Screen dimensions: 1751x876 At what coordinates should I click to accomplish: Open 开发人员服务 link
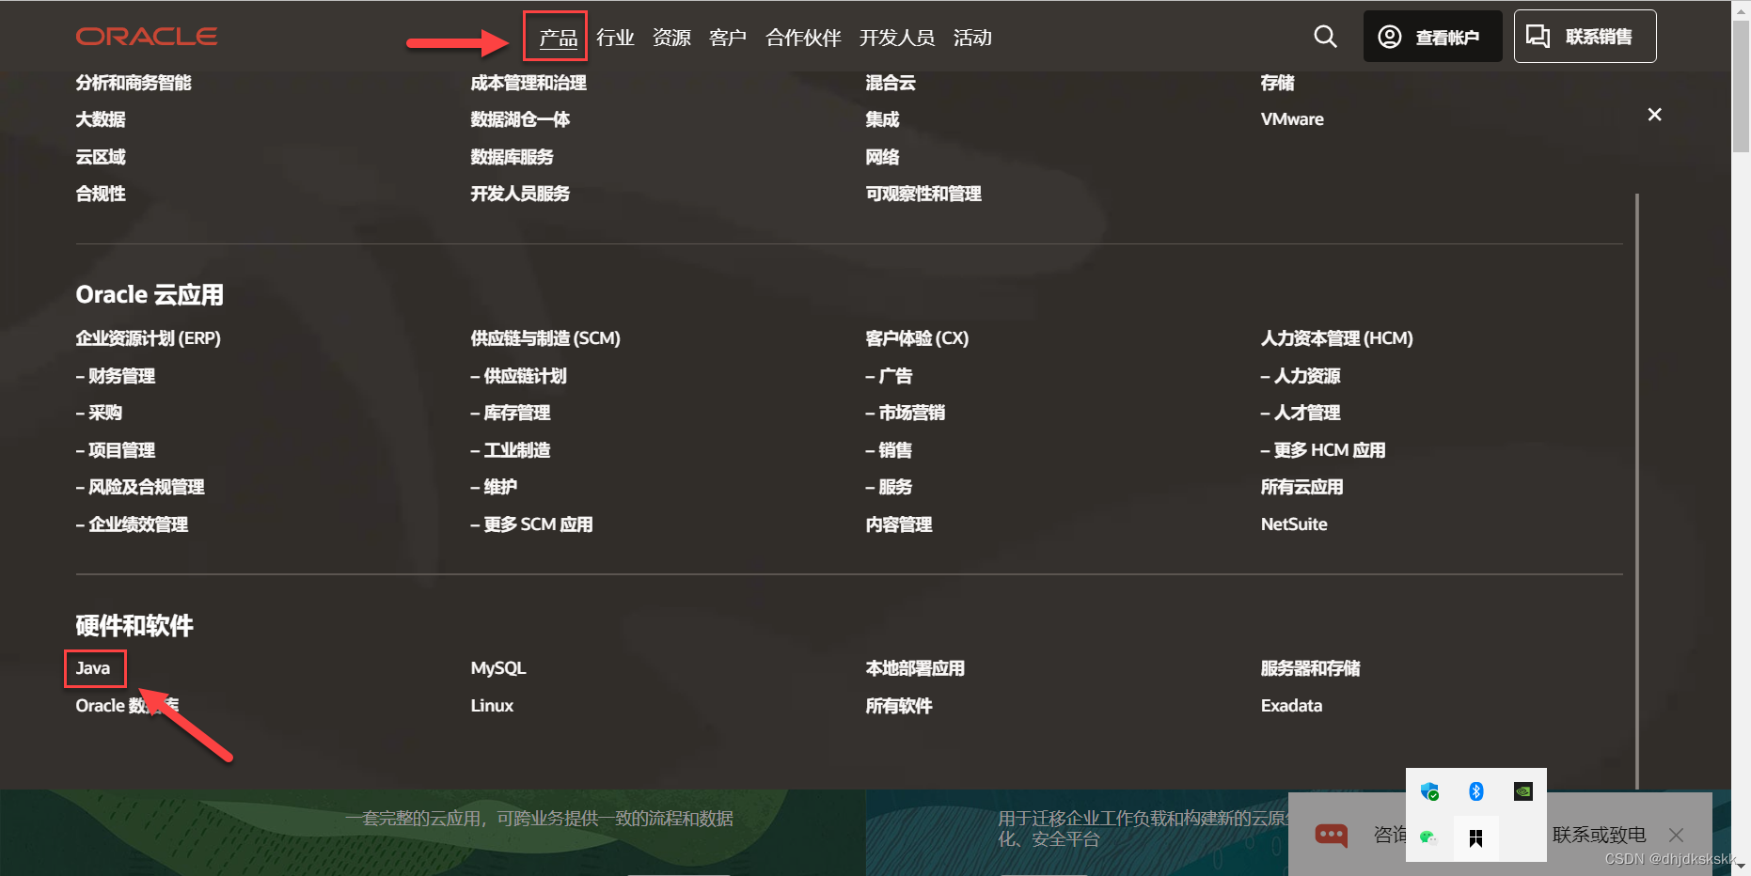coord(520,194)
